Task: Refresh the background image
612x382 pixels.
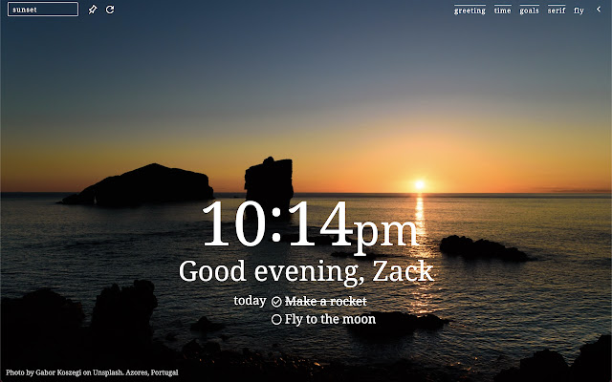Action: click(110, 10)
